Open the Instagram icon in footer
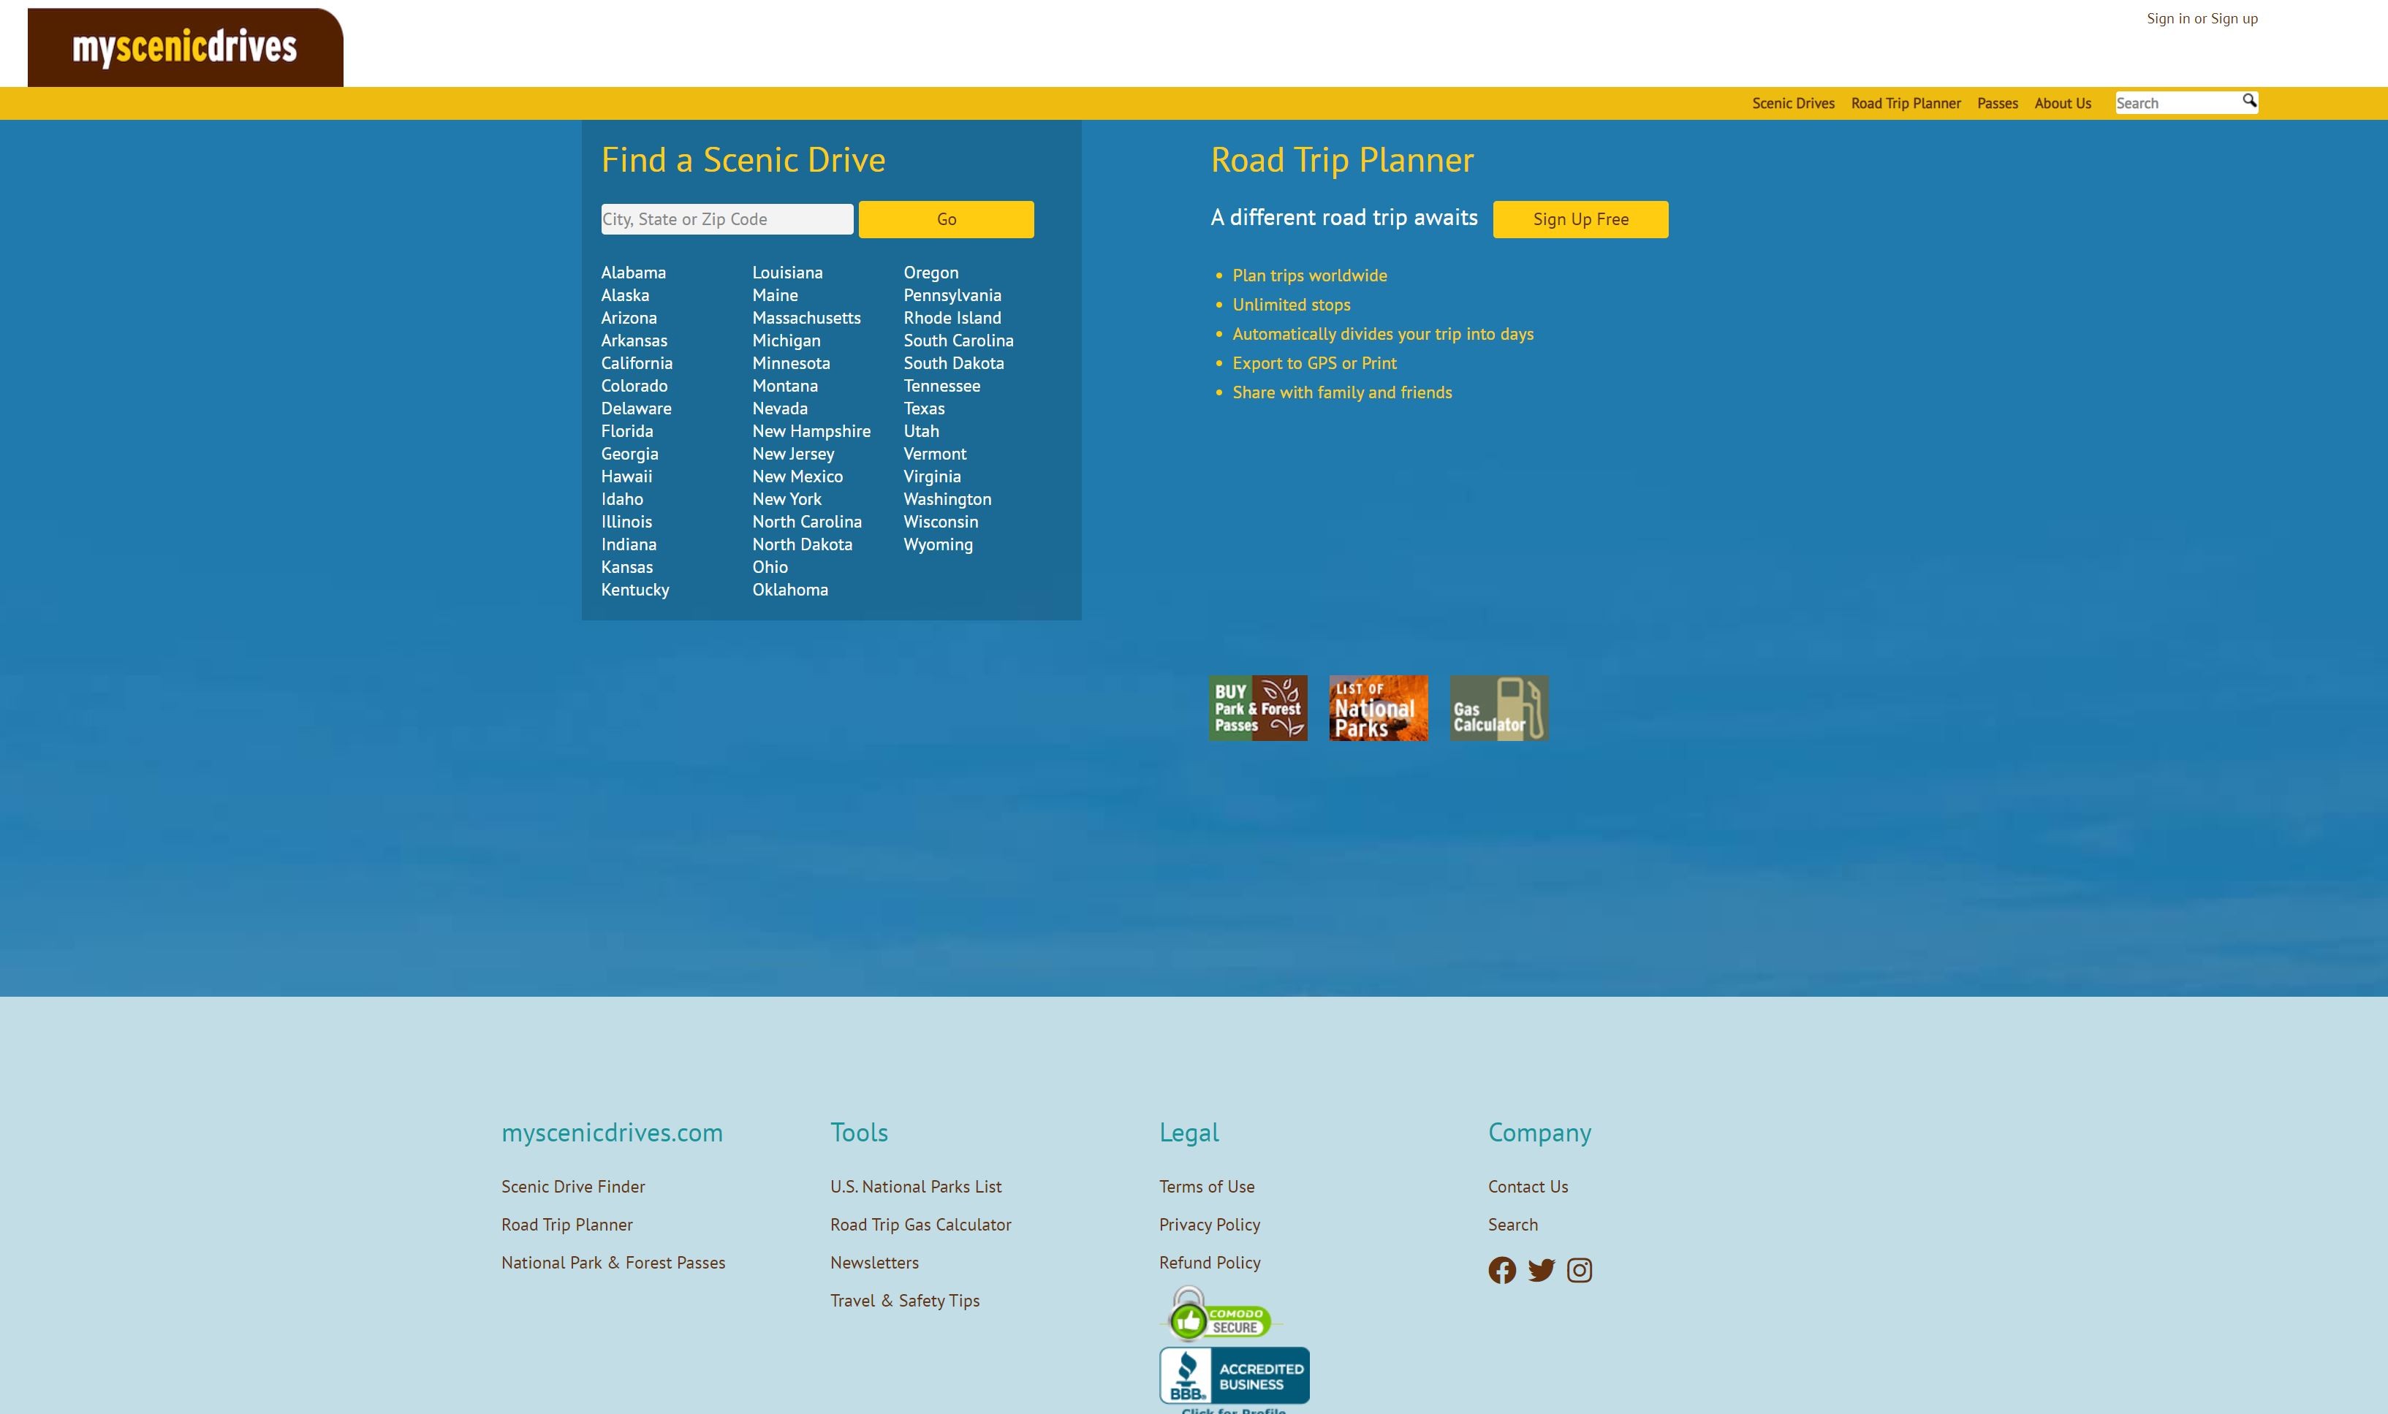This screenshot has width=2388, height=1414. pyautogui.click(x=1579, y=1270)
